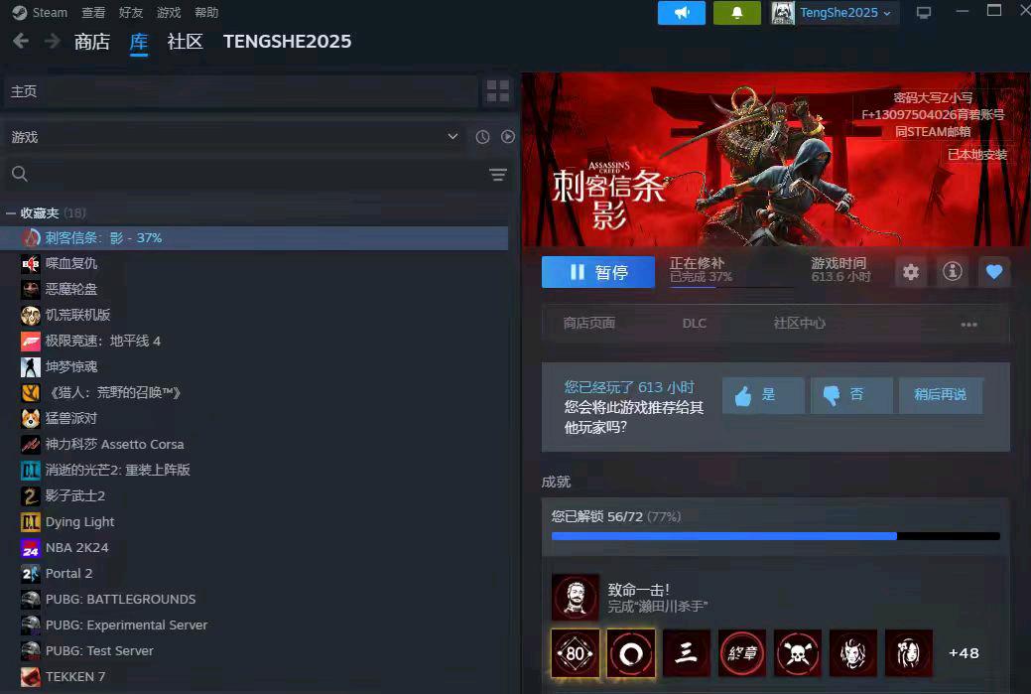This screenshot has width=1031, height=694.
Task: Recommend game with thumbs up 是
Action: click(762, 395)
